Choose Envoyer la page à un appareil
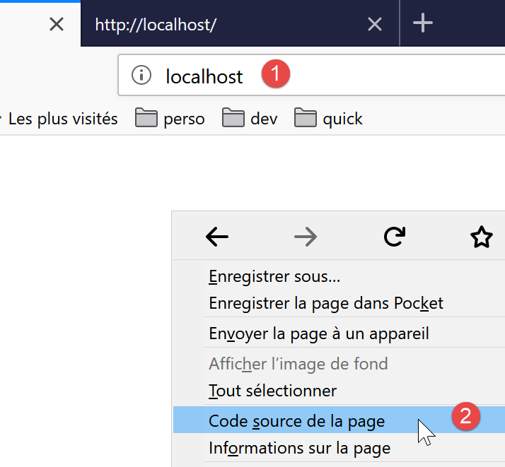505x467 pixels. tap(319, 333)
